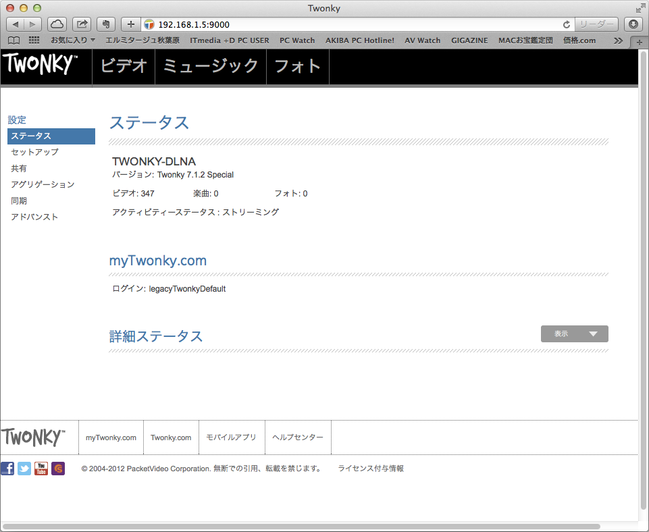Viewport: 649px width, 532px height.
Task: Click the plus add-bookmark button
Action: click(131, 24)
